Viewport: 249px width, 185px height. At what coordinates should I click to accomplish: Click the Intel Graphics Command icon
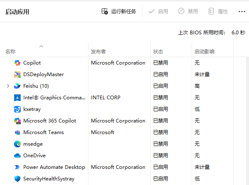coord(17,98)
